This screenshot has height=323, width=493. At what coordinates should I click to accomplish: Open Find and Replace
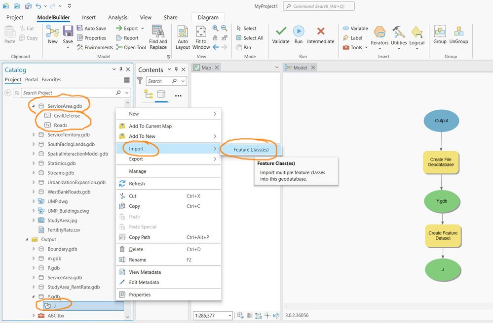click(x=158, y=37)
